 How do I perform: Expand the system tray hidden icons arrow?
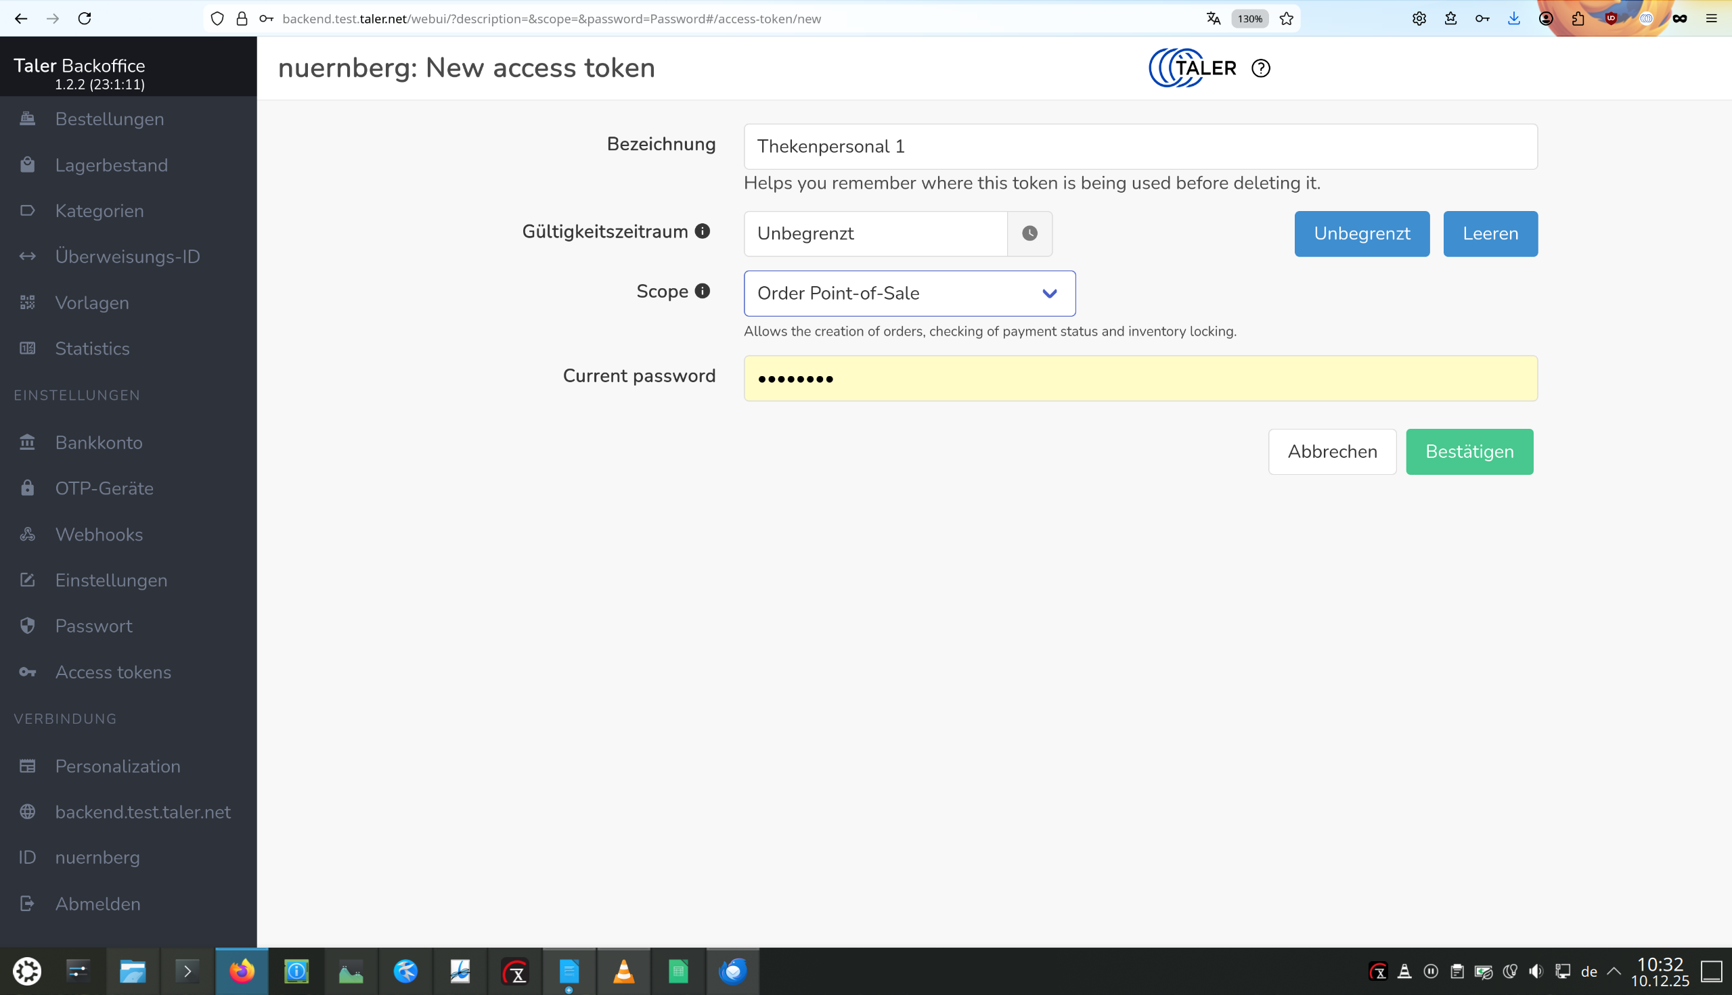click(1614, 971)
